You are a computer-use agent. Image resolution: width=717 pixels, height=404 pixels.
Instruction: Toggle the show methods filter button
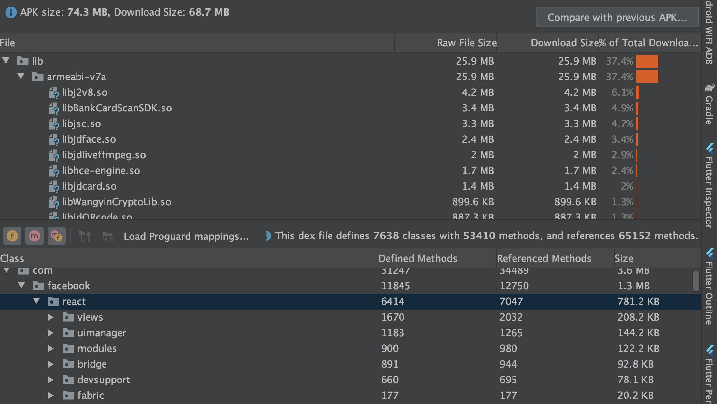[35, 236]
